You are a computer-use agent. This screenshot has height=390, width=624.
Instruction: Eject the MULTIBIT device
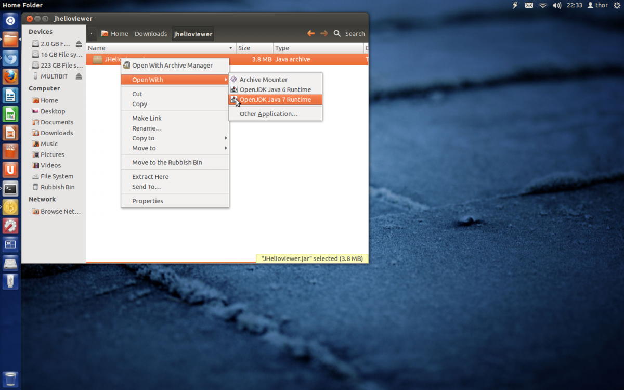coord(79,76)
